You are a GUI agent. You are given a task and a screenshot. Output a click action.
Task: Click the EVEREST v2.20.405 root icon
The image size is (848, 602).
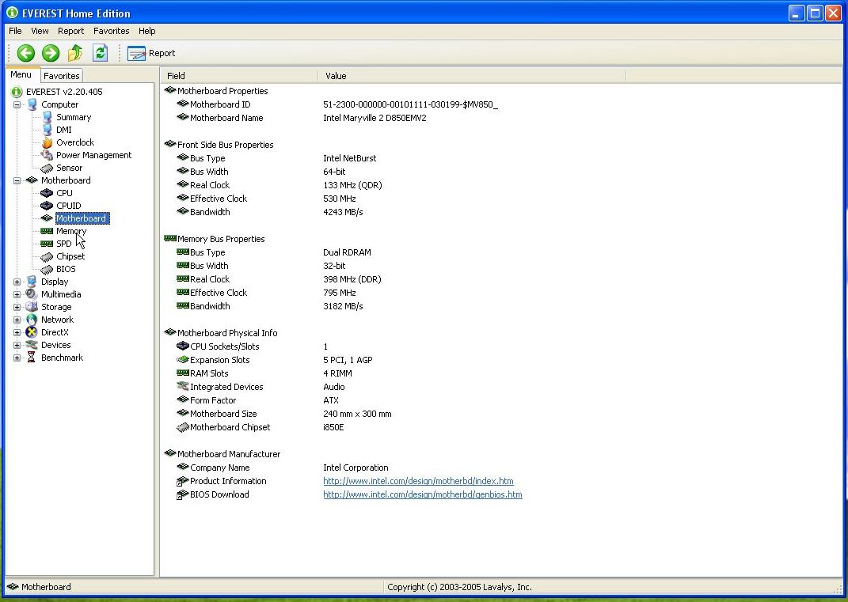[x=17, y=92]
